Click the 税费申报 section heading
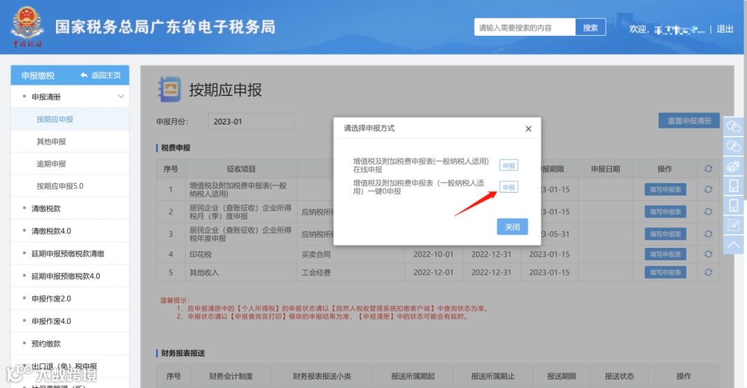The height and width of the screenshot is (388, 747). (176, 148)
